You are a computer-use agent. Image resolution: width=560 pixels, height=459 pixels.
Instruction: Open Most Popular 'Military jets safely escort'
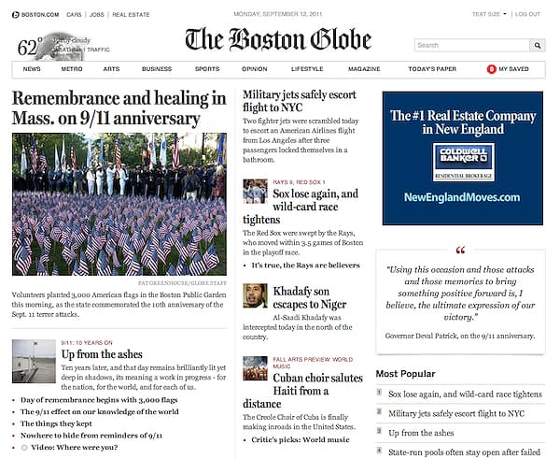point(456,413)
